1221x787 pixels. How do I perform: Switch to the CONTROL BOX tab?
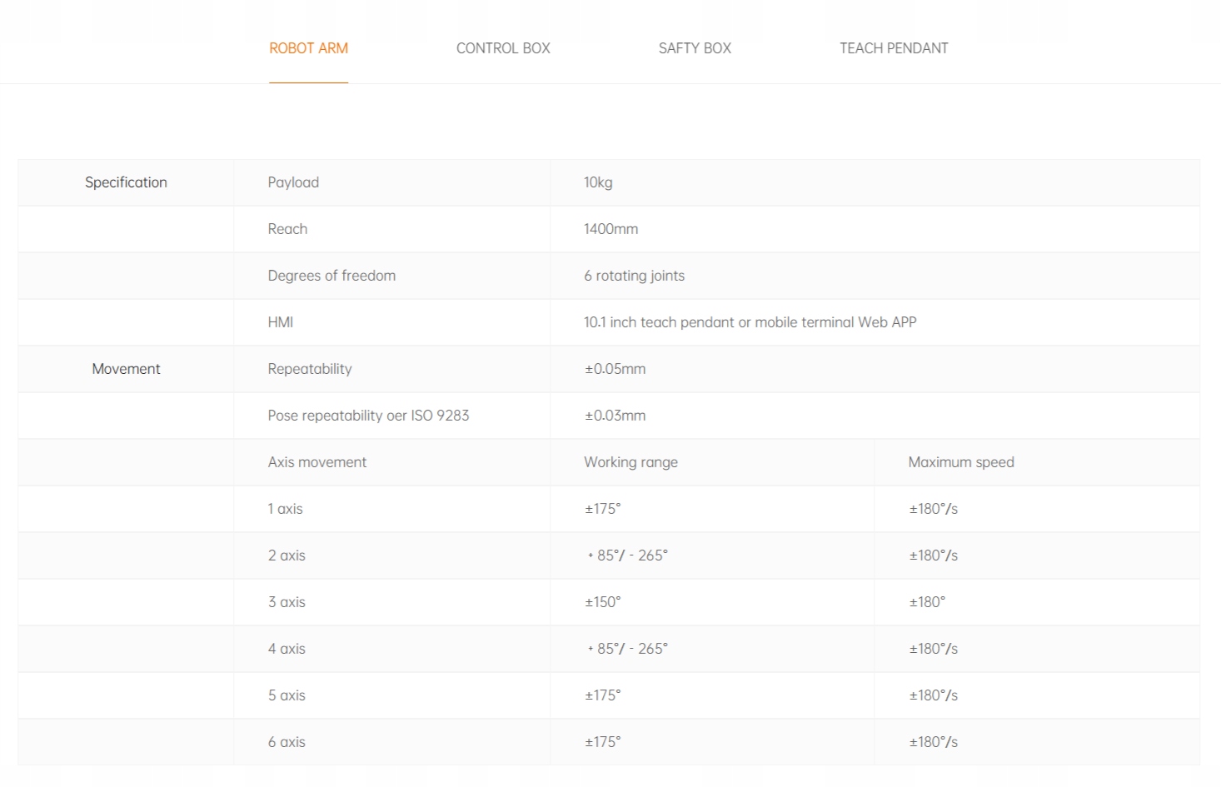pos(503,48)
